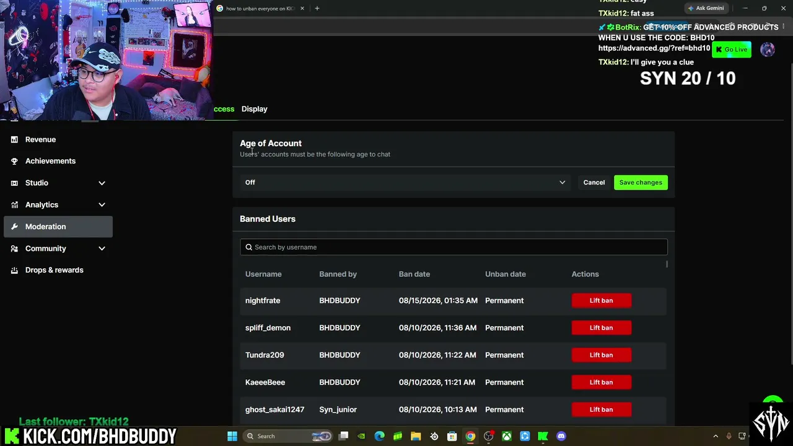Open the profile avatar menu

(x=768, y=50)
